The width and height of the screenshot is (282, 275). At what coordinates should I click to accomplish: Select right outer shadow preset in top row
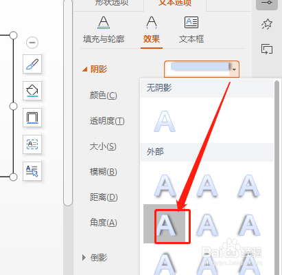coord(249,186)
